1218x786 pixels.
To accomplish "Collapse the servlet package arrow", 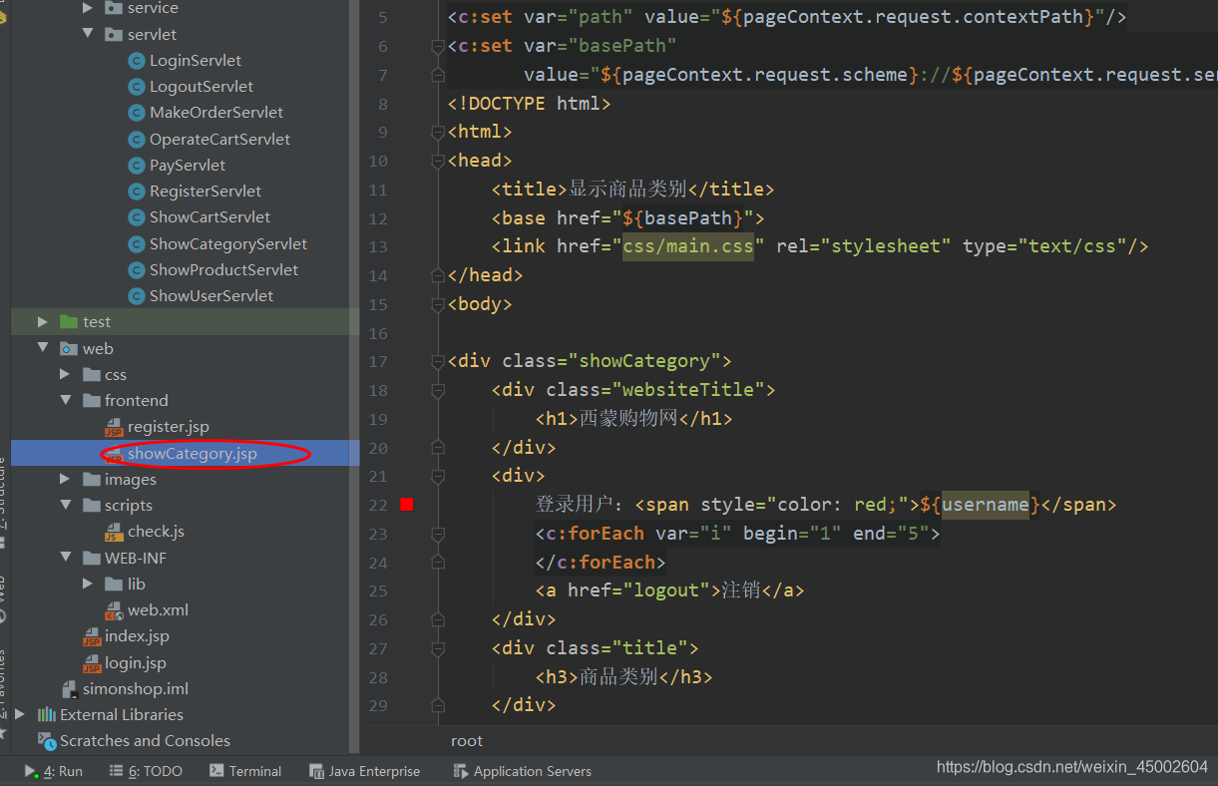I will pos(88,35).
